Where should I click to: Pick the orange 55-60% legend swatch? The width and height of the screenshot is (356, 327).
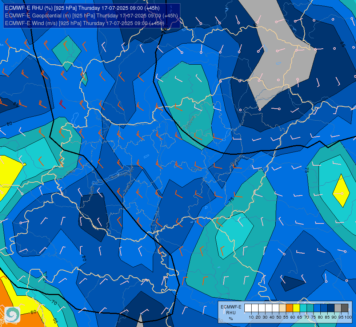tap(289, 308)
